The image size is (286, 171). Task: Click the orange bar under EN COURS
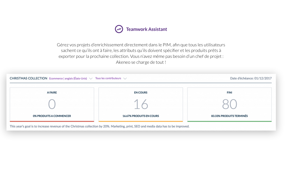click(141, 121)
